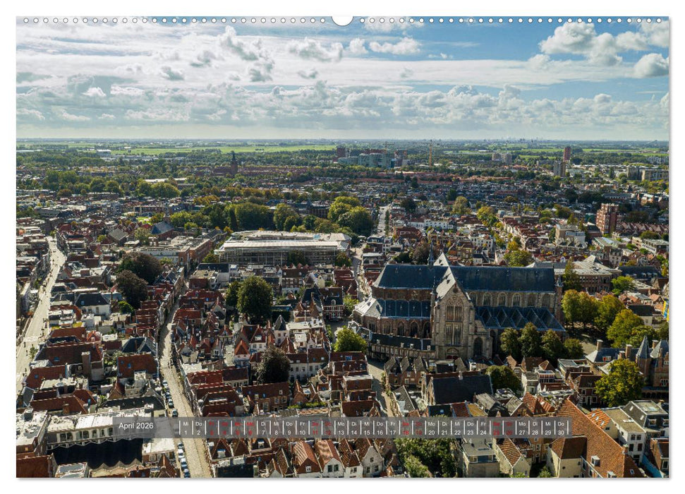
Task: Select the date cell for Do 9
Action: 291,428
